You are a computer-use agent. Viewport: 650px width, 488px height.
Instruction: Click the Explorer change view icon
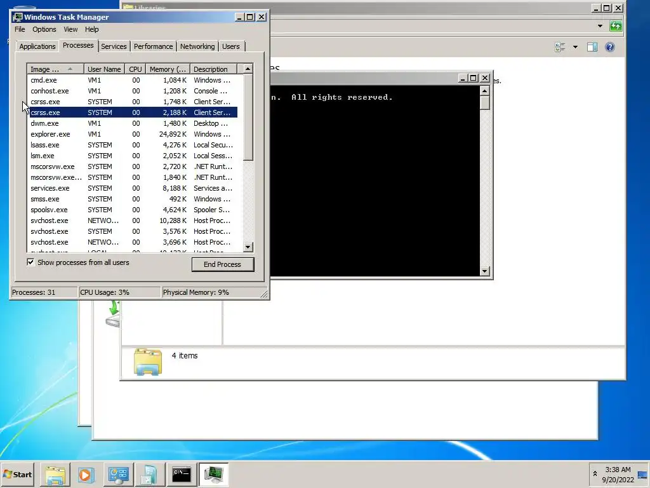(x=560, y=47)
